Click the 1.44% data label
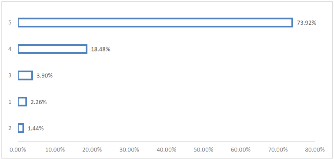Image resolution: width=334 pixels, height=159 pixels. tap(36, 129)
